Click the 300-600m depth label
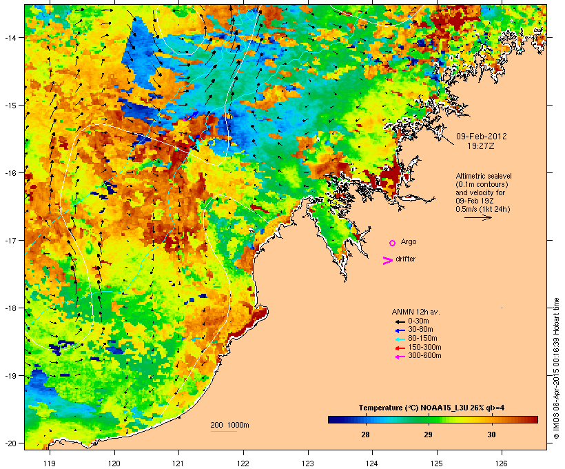Viewport: 565px width, 469px height. [424, 356]
